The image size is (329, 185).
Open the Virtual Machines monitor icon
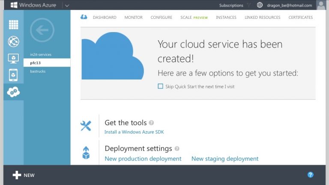point(13,59)
